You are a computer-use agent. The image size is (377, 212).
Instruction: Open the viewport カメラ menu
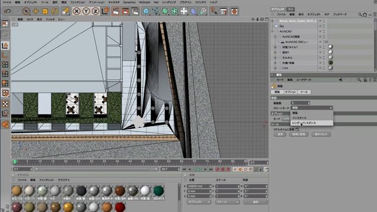tap(30, 19)
